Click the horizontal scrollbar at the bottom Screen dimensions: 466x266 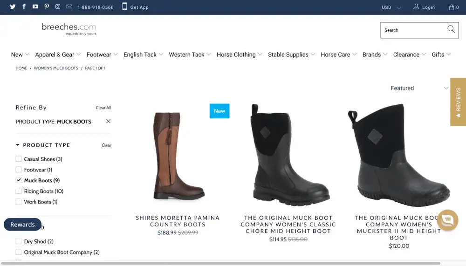220,263
